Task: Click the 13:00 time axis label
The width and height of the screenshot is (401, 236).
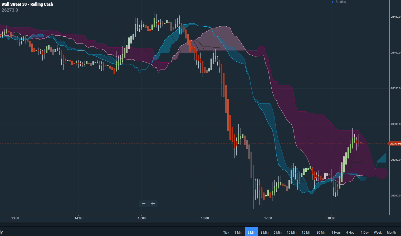Action: click(x=15, y=218)
